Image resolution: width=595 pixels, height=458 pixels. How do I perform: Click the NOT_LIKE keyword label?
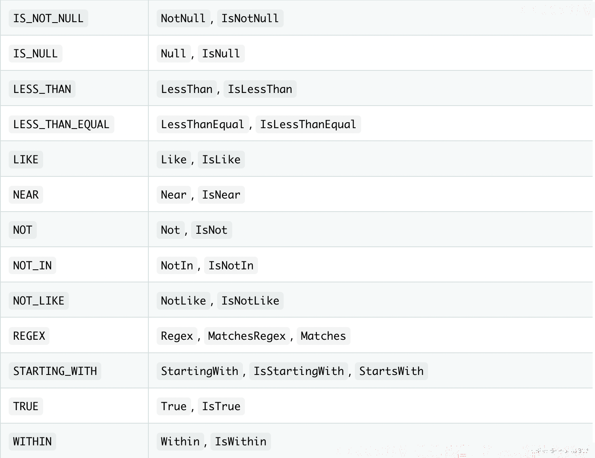click(39, 301)
